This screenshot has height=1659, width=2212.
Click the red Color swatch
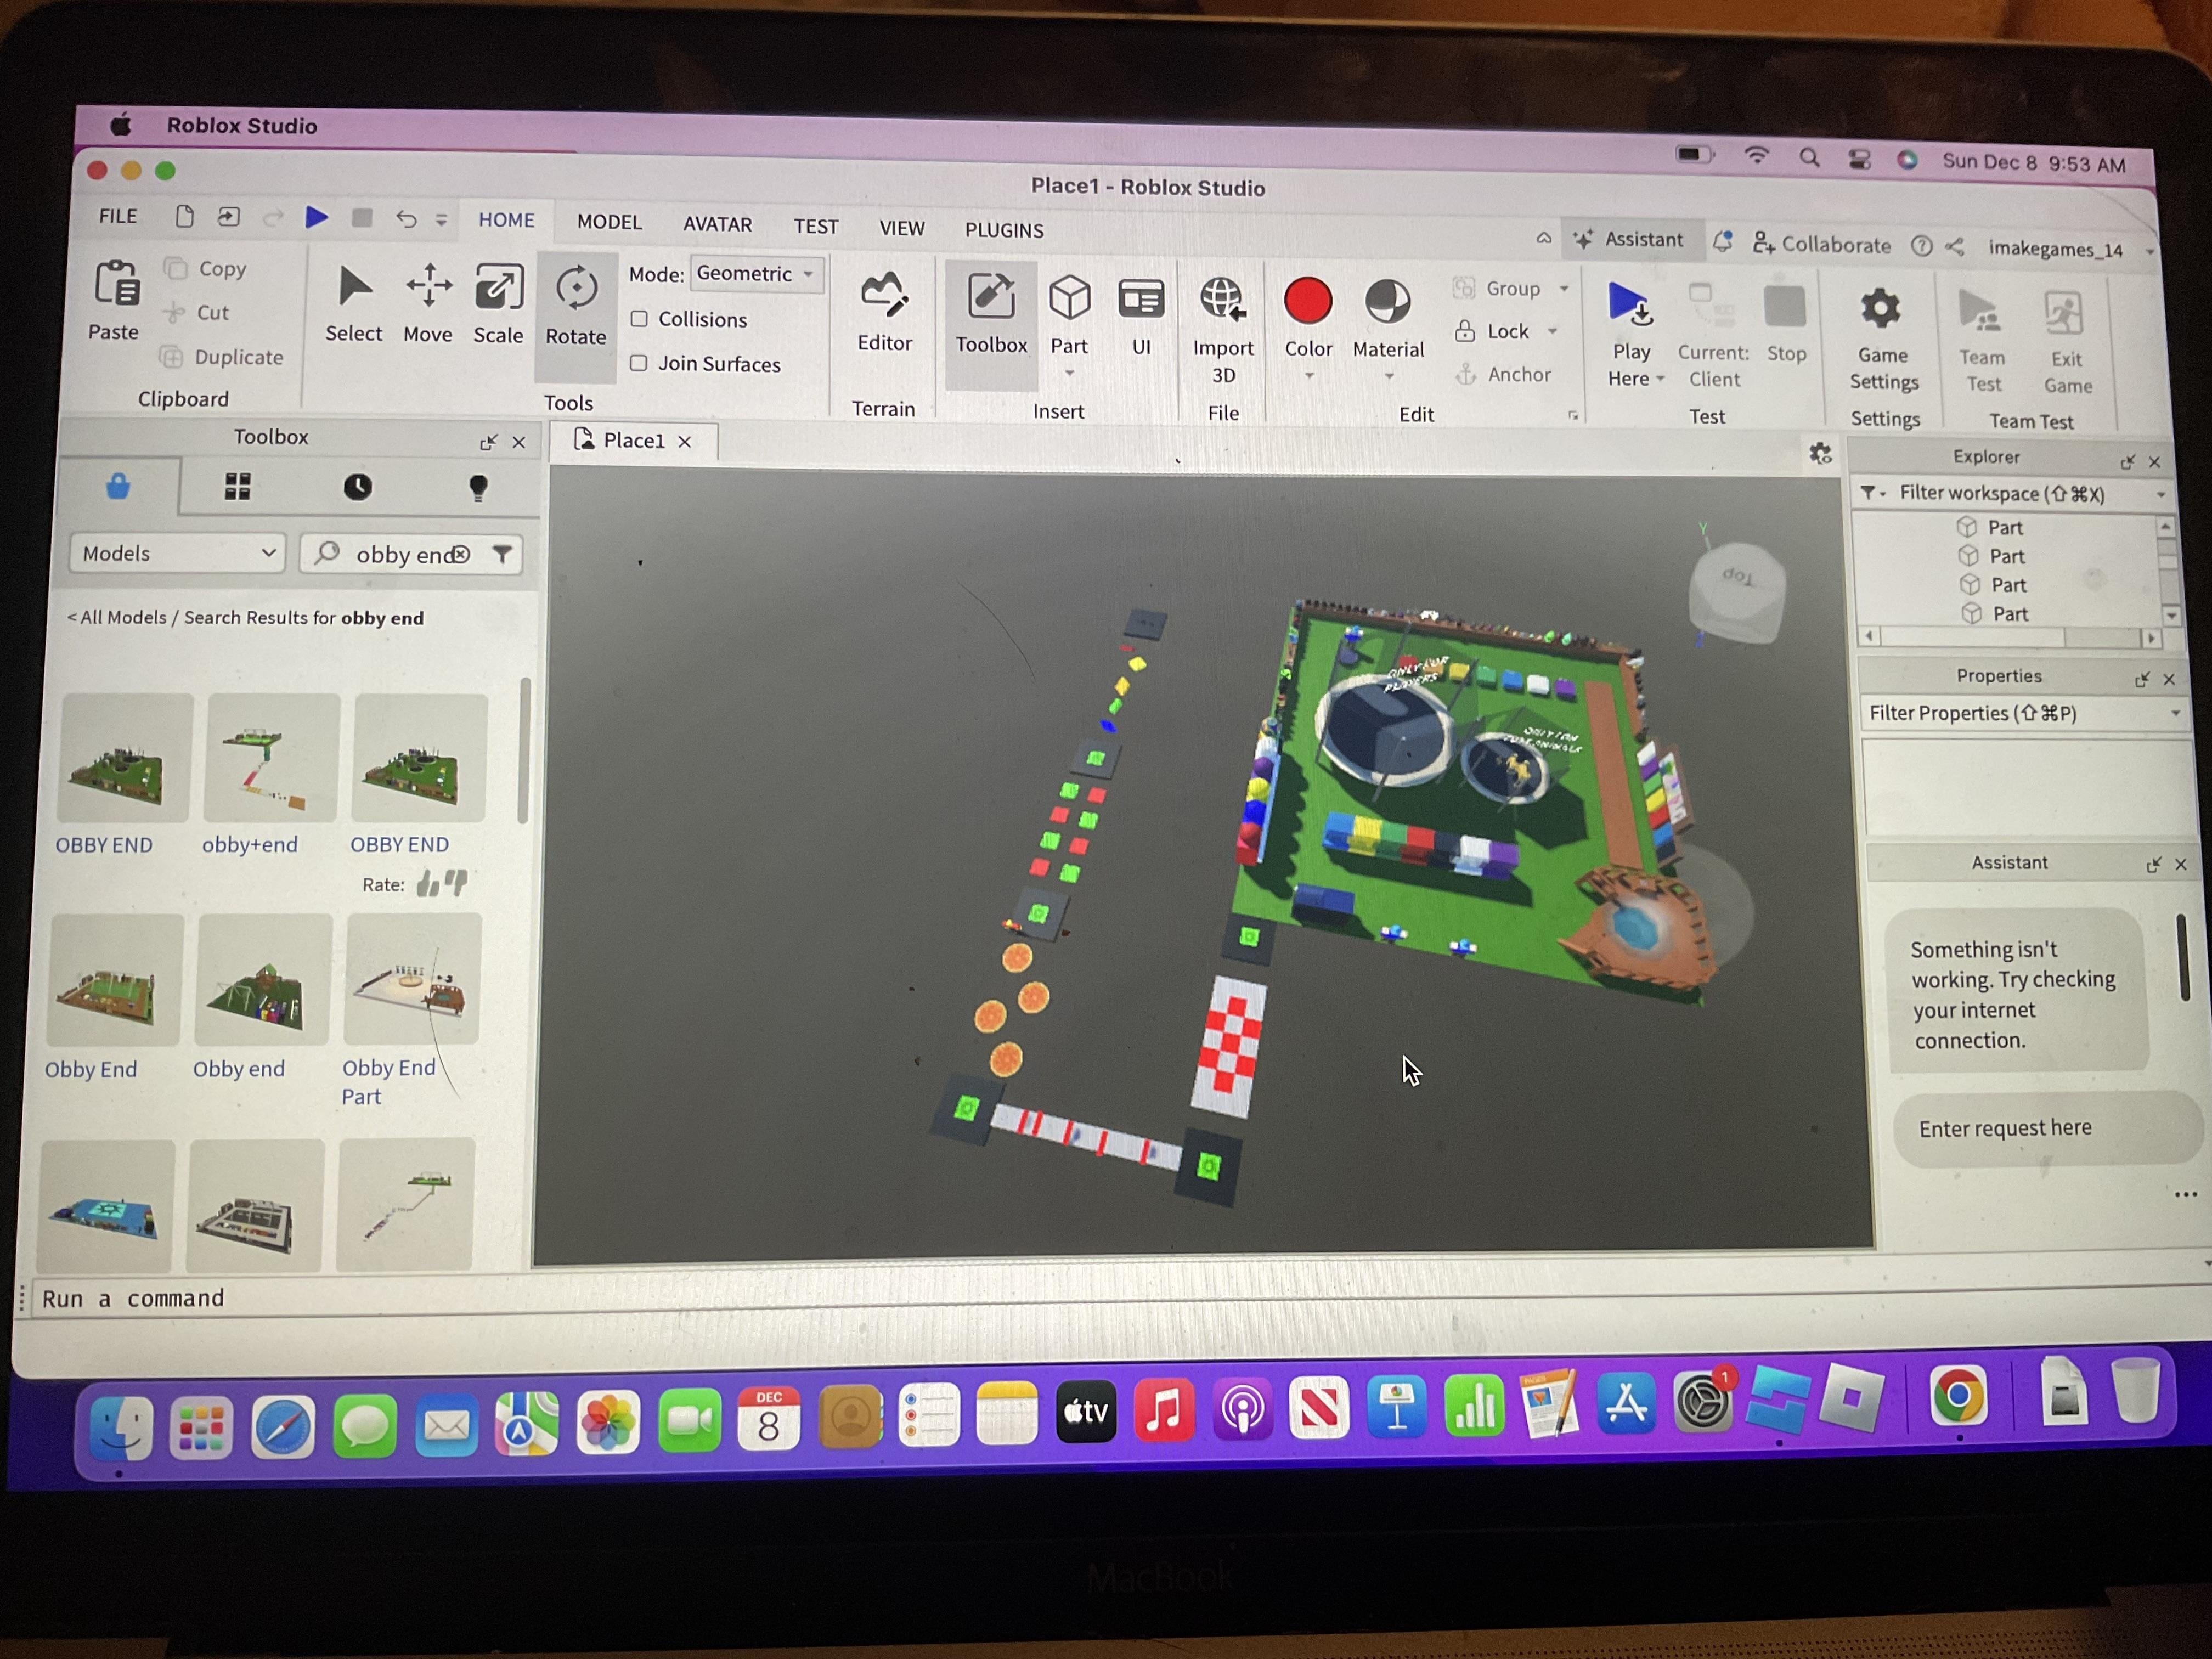tap(1307, 301)
